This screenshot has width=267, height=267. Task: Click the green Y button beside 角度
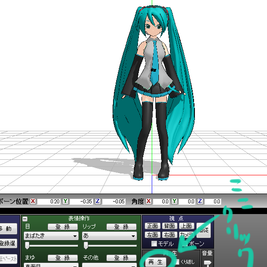coord(174,201)
